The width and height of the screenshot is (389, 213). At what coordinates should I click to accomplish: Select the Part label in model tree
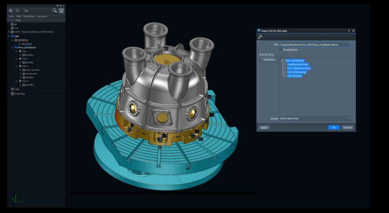point(24,51)
